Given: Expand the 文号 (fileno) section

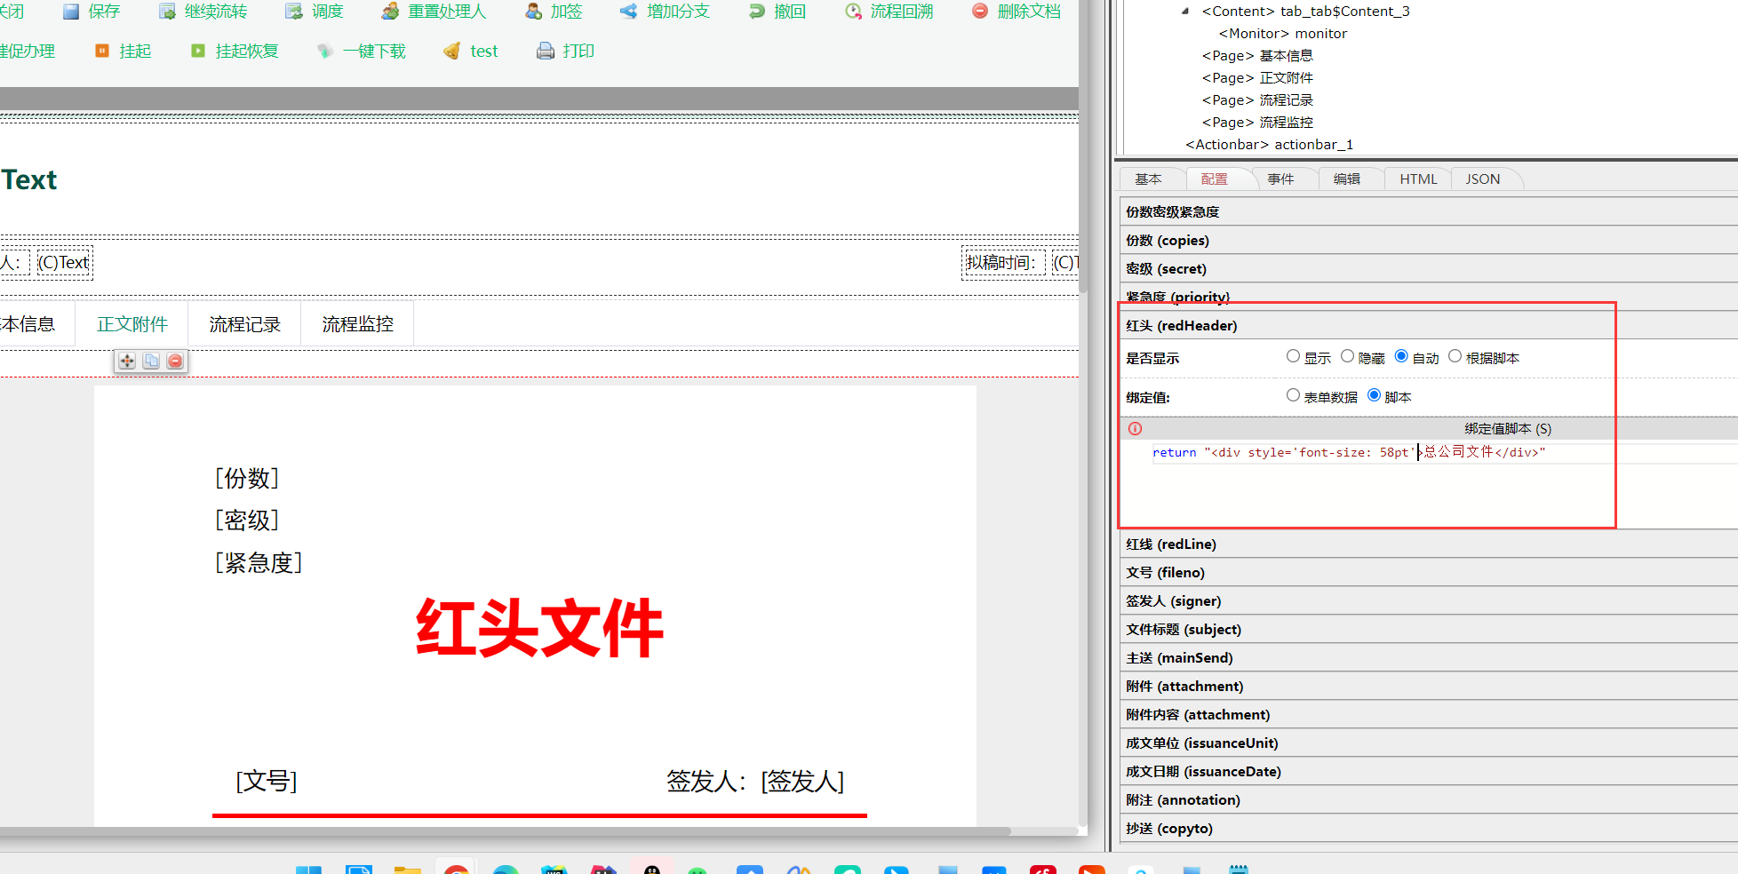Looking at the screenshot, I should click(1165, 573).
